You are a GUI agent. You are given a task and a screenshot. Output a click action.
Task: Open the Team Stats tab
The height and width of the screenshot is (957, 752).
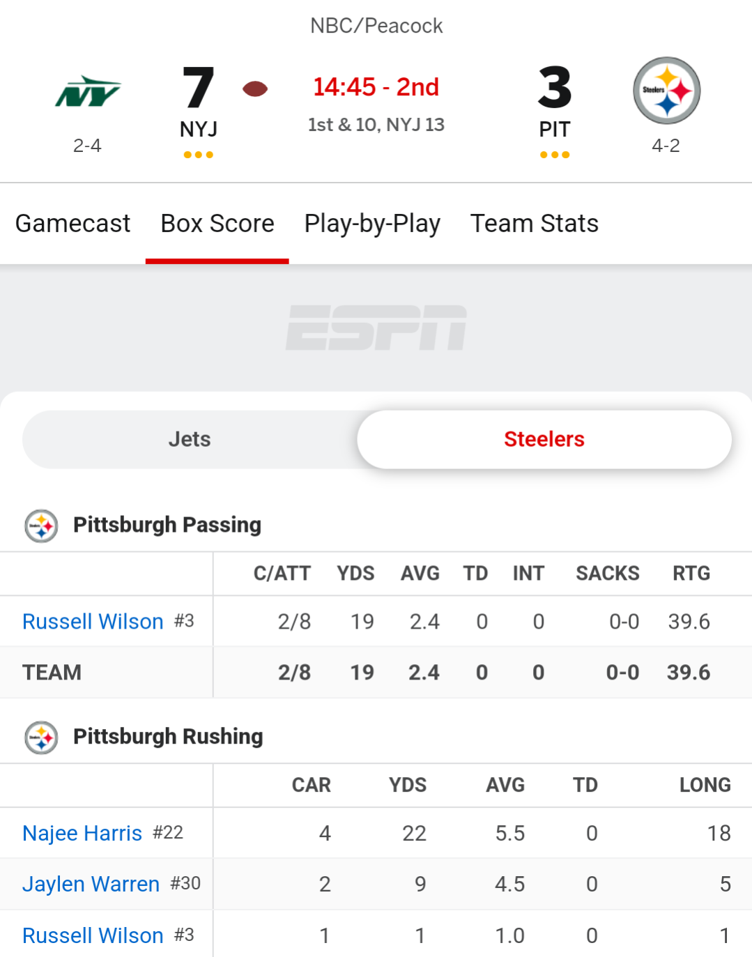(535, 224)
